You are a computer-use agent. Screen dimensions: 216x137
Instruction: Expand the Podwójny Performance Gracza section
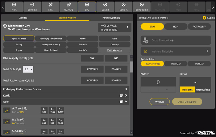(126, 89)
